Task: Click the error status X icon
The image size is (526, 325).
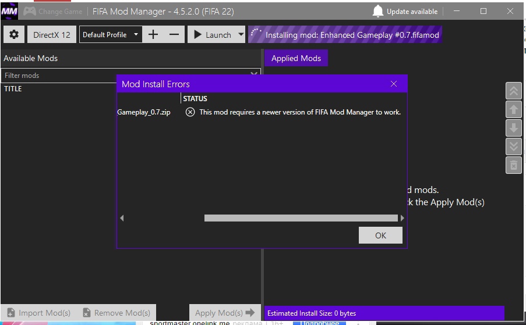Action: point(190,112)
